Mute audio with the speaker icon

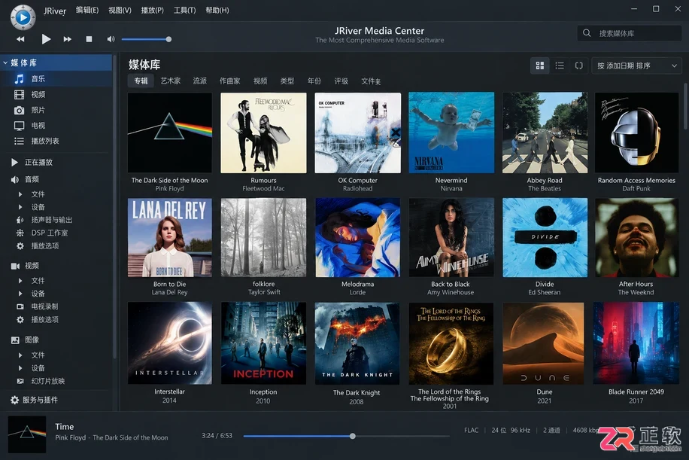click(111, 39)
